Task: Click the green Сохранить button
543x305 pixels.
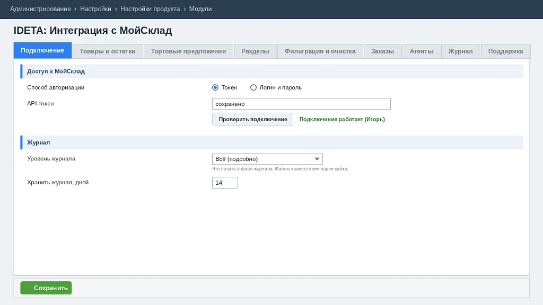Action: pyautogui.click(x=46, y=288)
